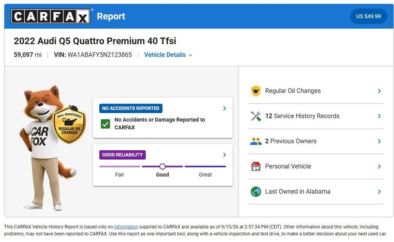
Task: Click the No Accidents Reported label
Action: coord(131,109)
